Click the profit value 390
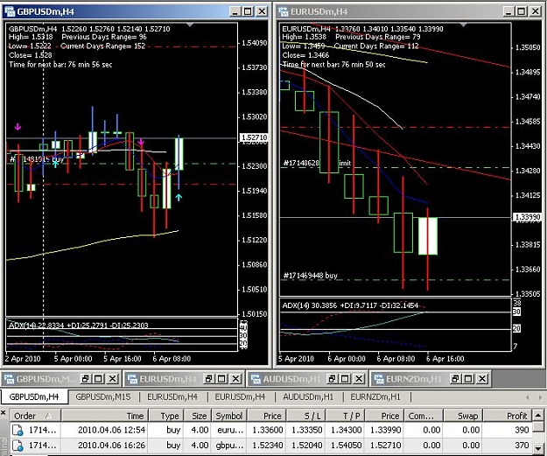This screenshot has height=456, width=547. pyautogui.click(x=522, y=431)
